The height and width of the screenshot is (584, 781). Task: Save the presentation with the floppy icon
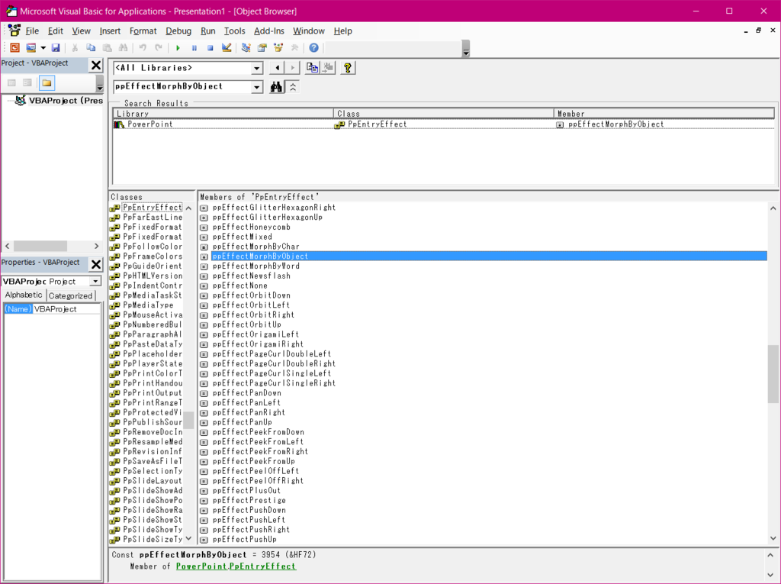tap(56, 48)
